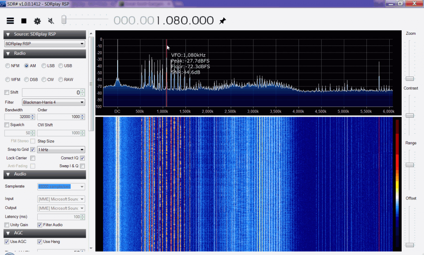
Task: Stop radio playback using the square icon
Action: tap(24, 20)
